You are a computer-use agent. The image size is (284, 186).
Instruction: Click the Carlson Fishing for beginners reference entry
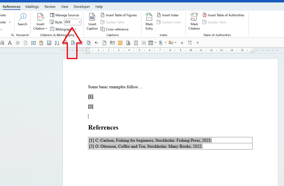(153, 140)
